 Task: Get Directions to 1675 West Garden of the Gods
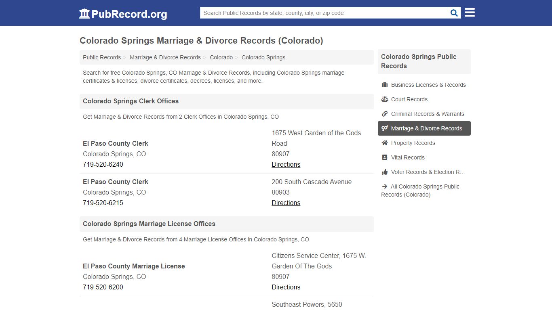click(x=286, y=164)
